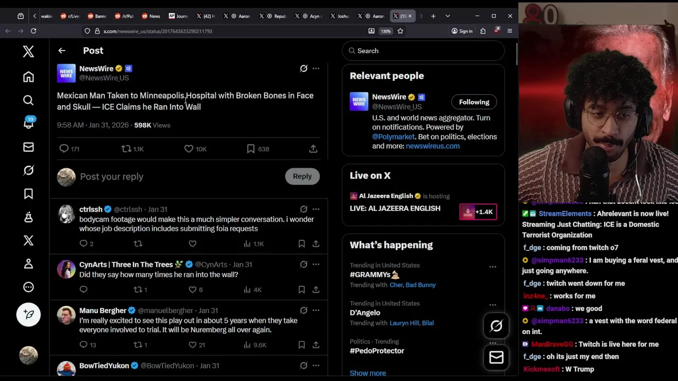This screenshot has width=678, height=381.
Task: Open Explore search icon in sidebar
Action: (x=29, y=101)
